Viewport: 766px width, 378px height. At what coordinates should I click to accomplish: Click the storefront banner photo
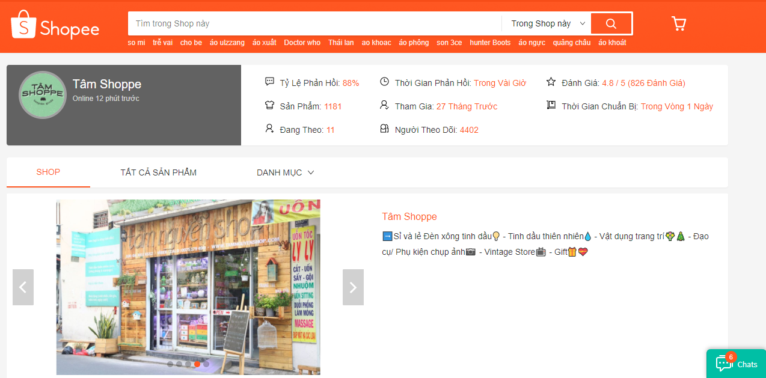pyautogui.click(x=188, y=287)
